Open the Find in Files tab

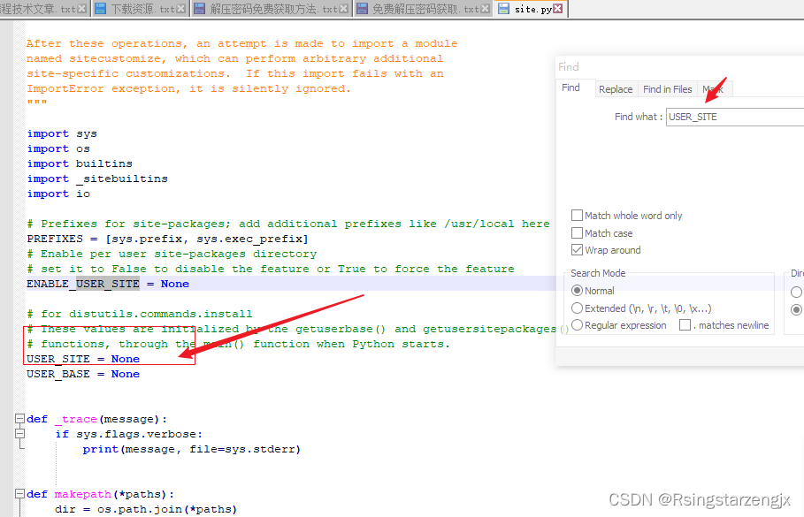pos(668,89)
